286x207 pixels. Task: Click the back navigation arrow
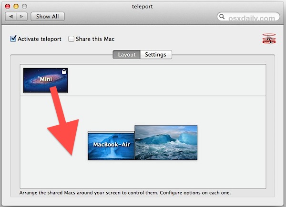pyautogui.click(x=11, y=17)
